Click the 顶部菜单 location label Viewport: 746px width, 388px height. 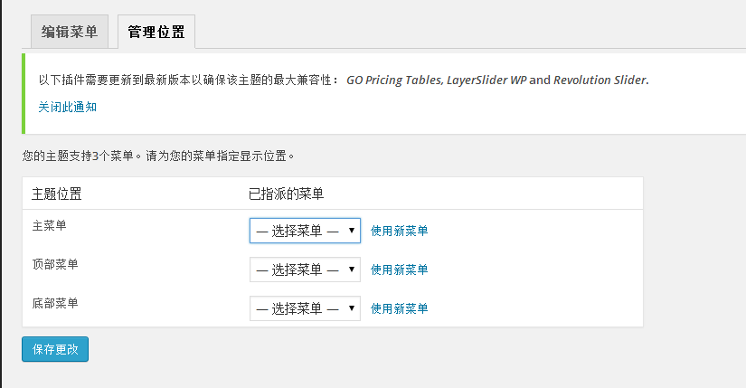point(55,264)
